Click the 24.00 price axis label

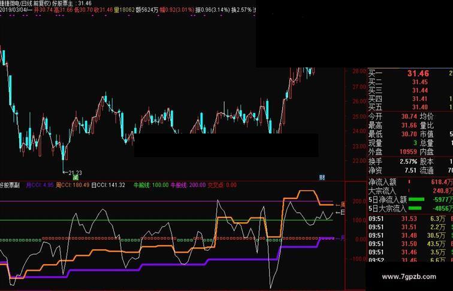[359, 131]
